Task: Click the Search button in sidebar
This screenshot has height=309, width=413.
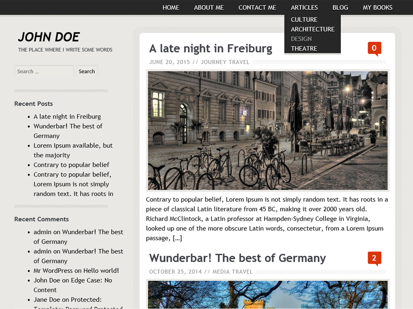Action: (87, 71)
